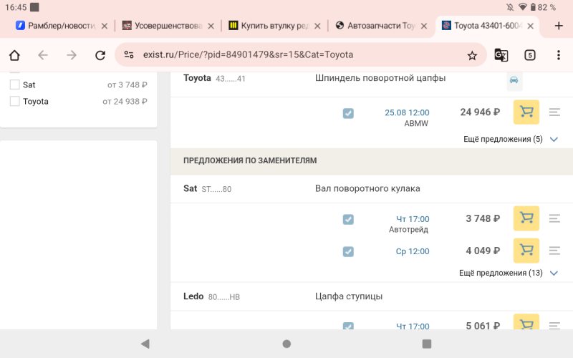Add the 5 061 ₽ Ledo offer to cart
Viewport: 573px width, 358px height.
coord(526,321)
